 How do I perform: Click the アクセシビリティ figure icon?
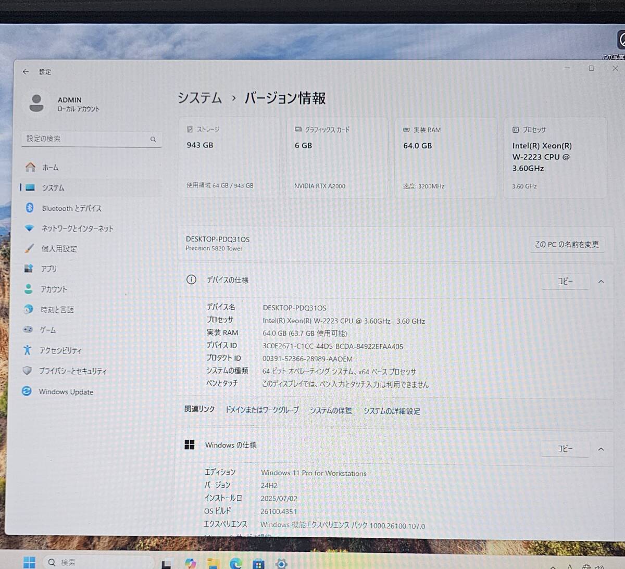[27, 350]
